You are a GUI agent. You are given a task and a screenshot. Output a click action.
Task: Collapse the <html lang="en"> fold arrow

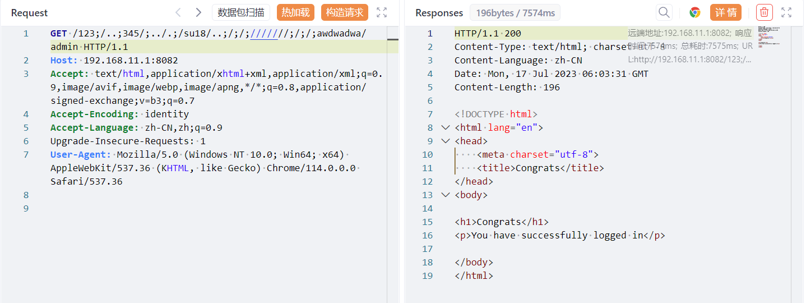coord(445,128)
